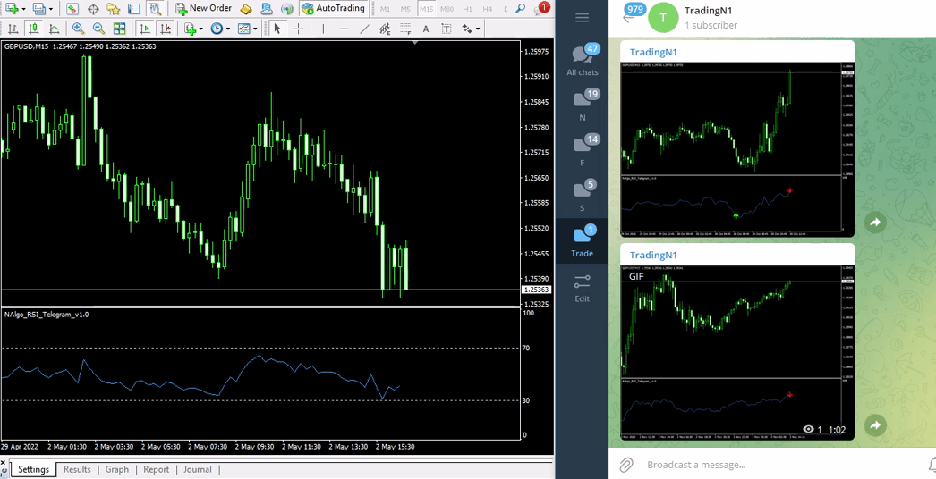Click the Periods clock icon
Viewport: 936px width, 479px height.
(x=216, y=28)
